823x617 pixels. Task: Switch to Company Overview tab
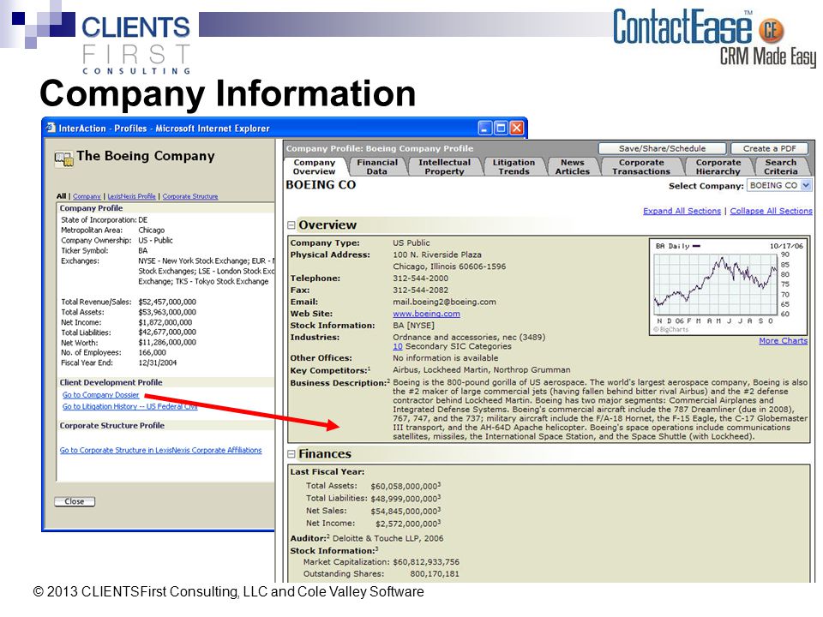click(x=314, y=167)
